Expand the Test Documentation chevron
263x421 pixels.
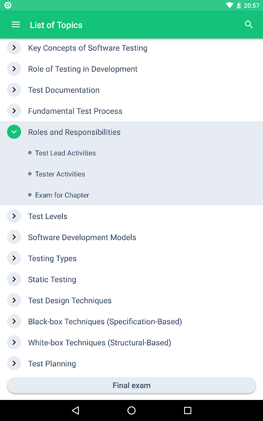click(14, 89)
